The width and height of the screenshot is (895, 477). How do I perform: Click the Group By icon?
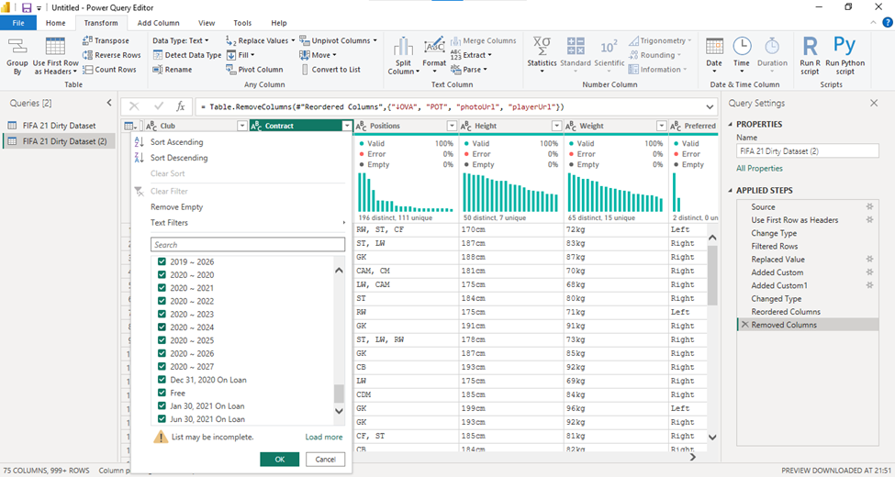tap(17, 47)
